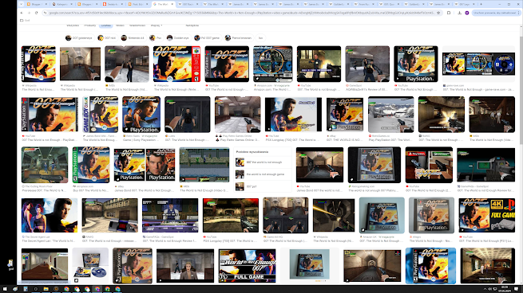The height and width of the screenshot is (293, 523).
Task: Click the browser forward arrow
Action: tap(29, 13)
